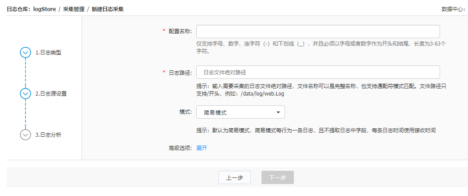Click the step 2 日志源设置 circle icon
The width and height of the screenshot is (468, 196).
coord(25,93)
